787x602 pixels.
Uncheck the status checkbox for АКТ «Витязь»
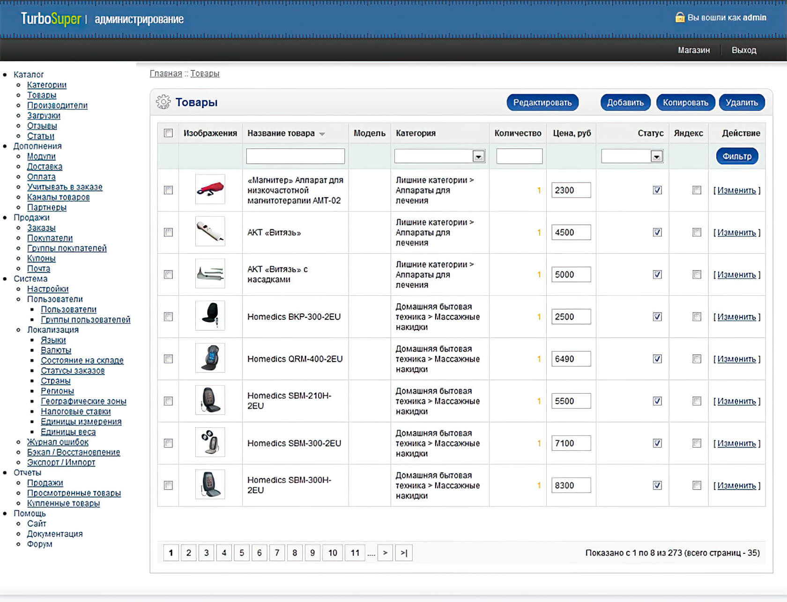[x=657, y=232]
